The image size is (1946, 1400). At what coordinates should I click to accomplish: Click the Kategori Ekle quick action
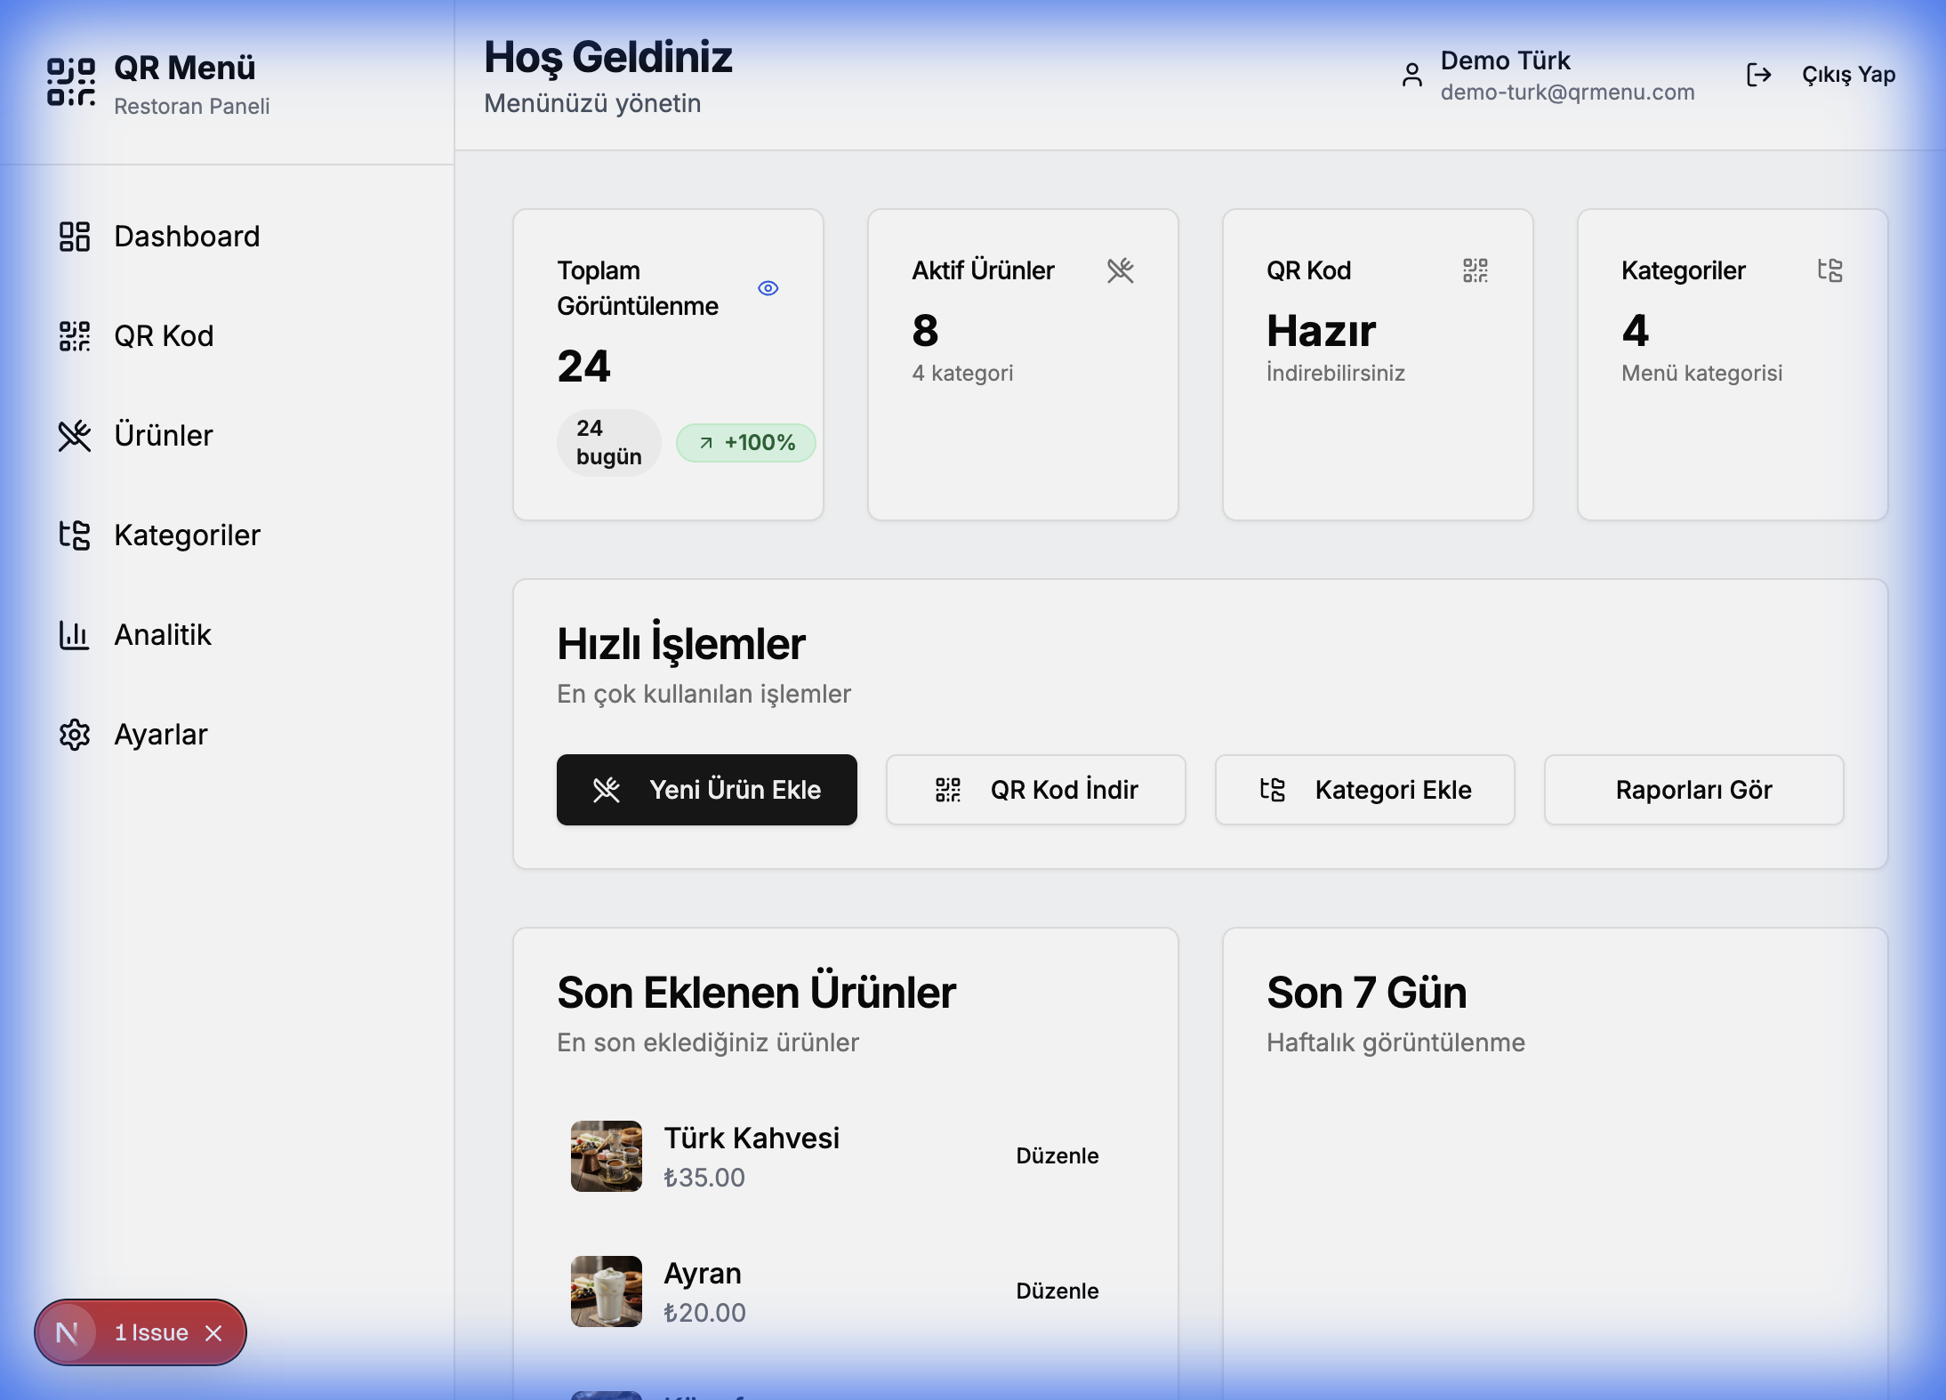point(1364,790)
